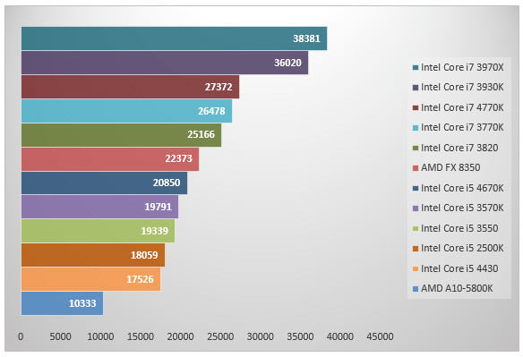Select the legend label "Intel Core i7 3970X"
523x357 pixels.
462,67
